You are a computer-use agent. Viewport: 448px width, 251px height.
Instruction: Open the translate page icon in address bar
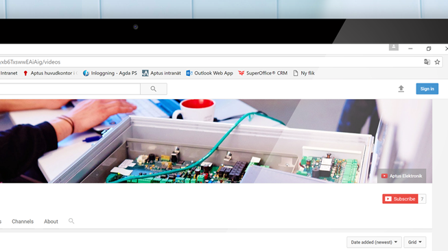click(427, 62)
